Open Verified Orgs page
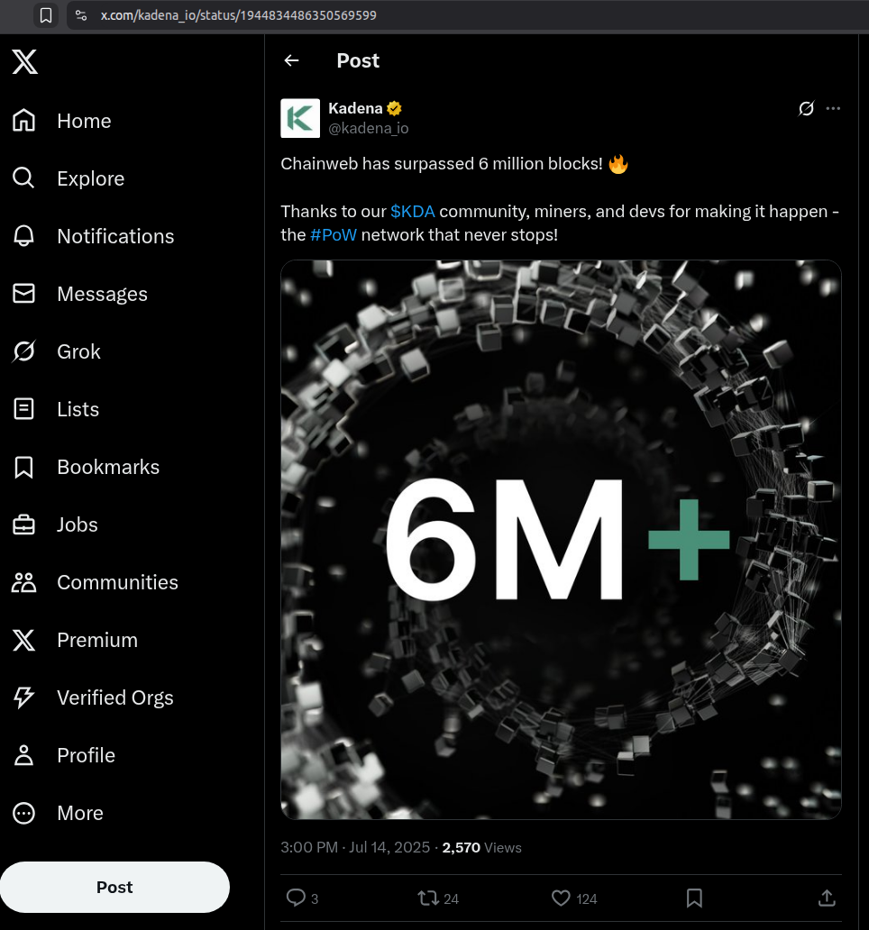The width and height of the screenshot is (869, 930). pyautogui.click(x=93, y=697)
